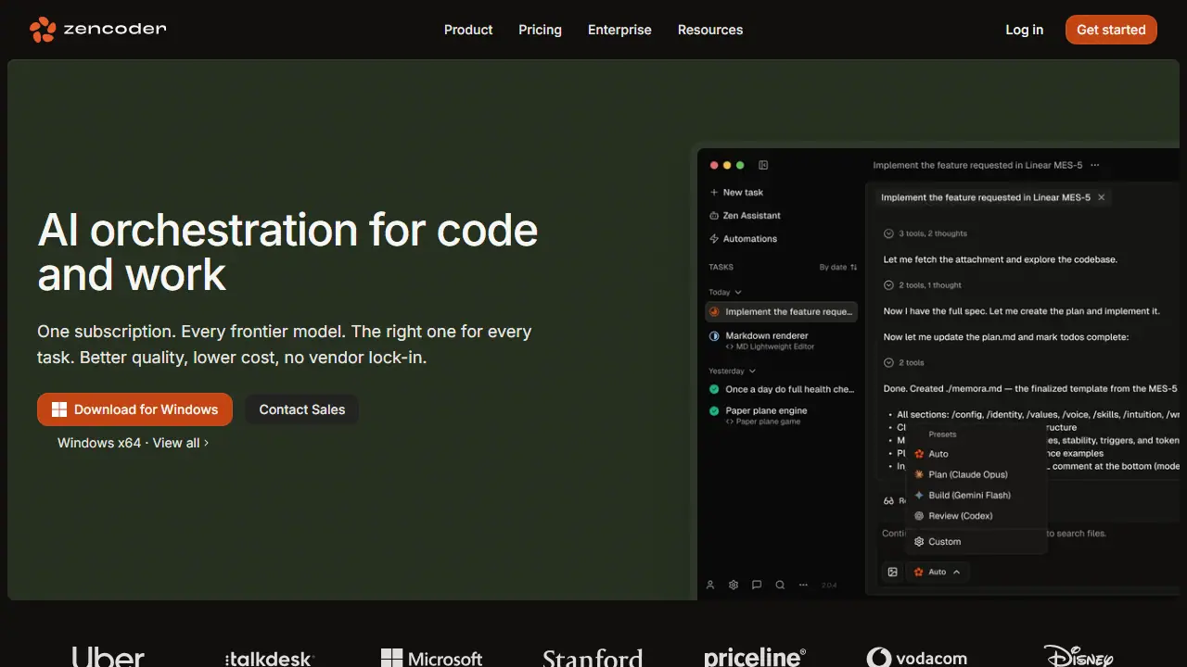Open the 'View all' downloads link
1187x667 pixels.
pos(181,443)
